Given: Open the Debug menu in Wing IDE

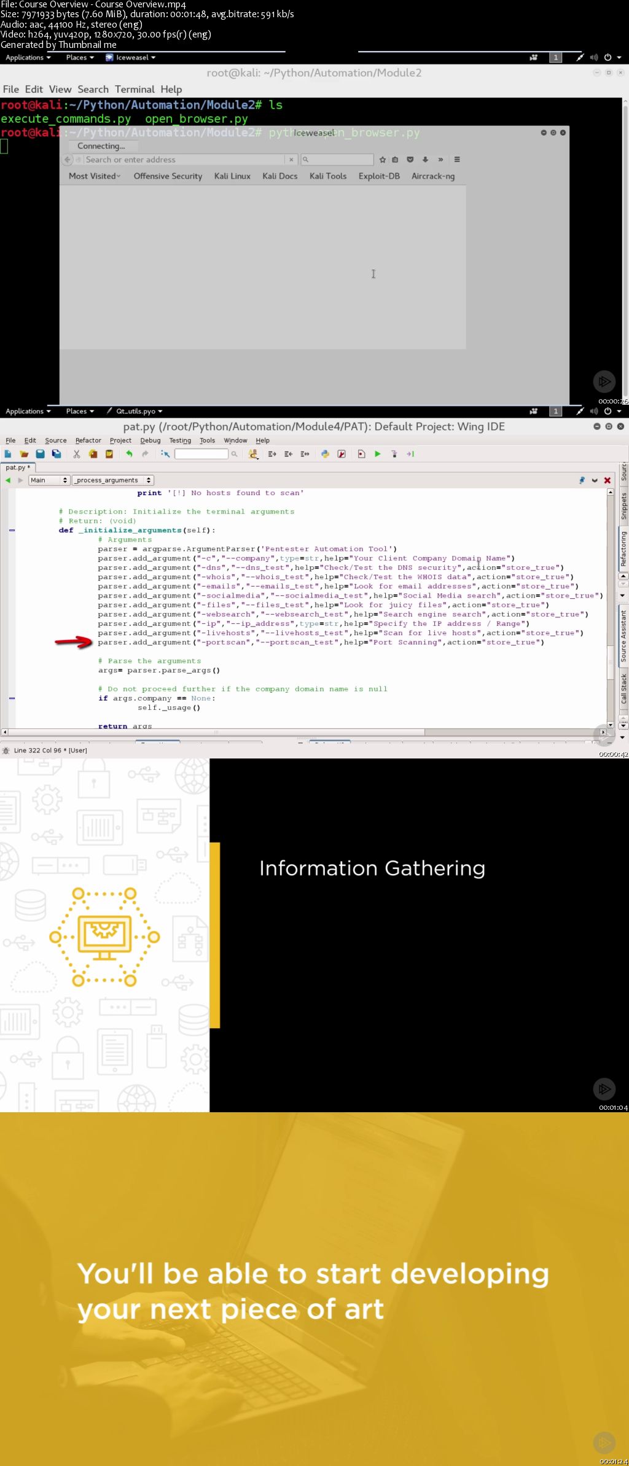Looking at the screenshot, I should [150, 440].
